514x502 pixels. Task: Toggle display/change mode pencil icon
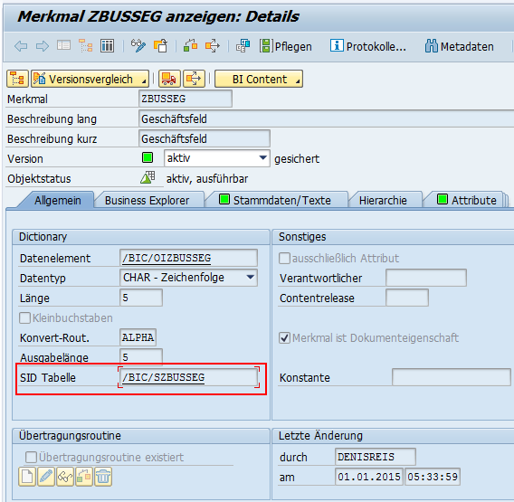(138, 46)
